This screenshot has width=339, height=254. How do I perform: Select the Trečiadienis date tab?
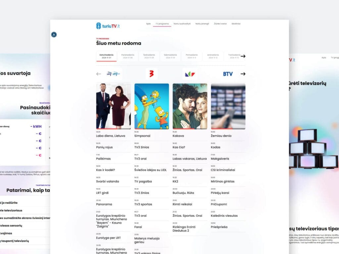tap(234, 56)
